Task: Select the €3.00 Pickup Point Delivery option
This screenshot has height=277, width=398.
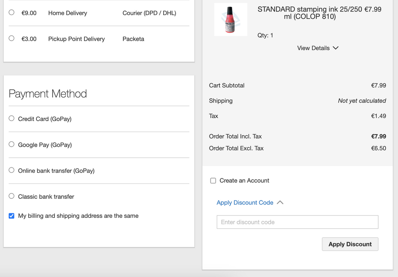Action: pyautogui.click(x=11, y=38)
